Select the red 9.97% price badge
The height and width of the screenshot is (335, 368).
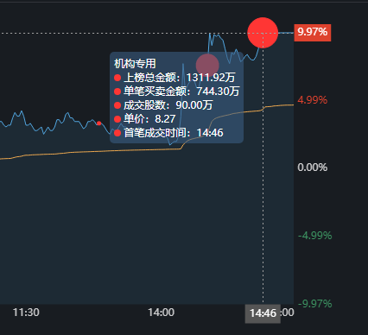point(313,33)
